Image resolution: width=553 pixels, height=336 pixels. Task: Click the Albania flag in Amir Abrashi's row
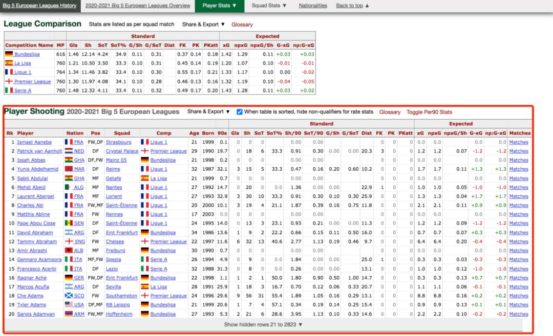click(69, 250)
